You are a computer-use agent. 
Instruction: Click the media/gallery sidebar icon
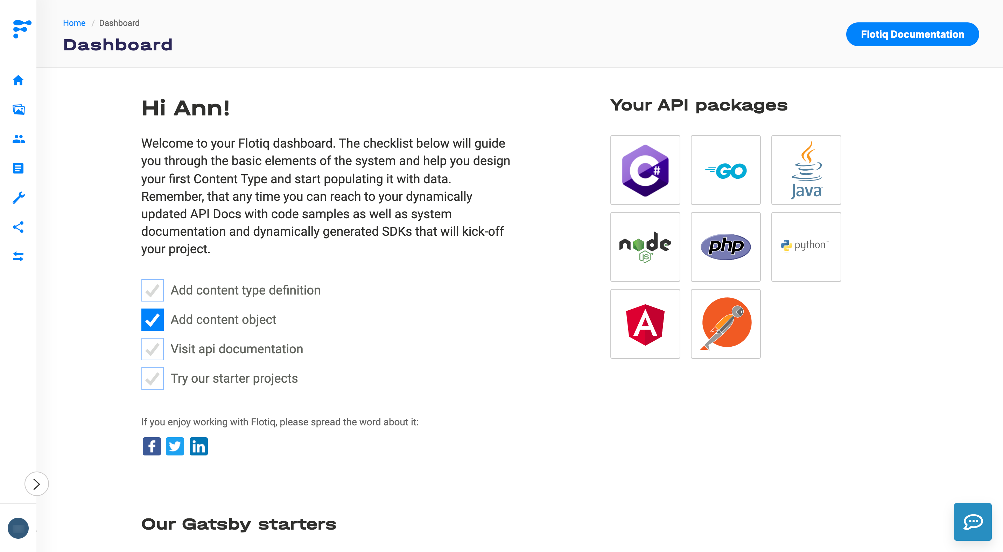point(18,109)
